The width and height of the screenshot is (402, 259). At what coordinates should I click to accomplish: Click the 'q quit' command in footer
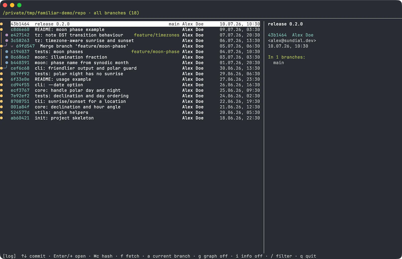308,256
